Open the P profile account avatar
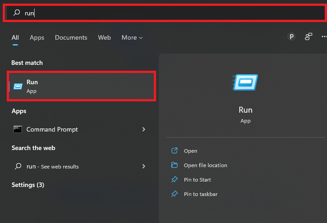This screenshot has height=223, width=327. pyautogui.click(x=291, y=37)
